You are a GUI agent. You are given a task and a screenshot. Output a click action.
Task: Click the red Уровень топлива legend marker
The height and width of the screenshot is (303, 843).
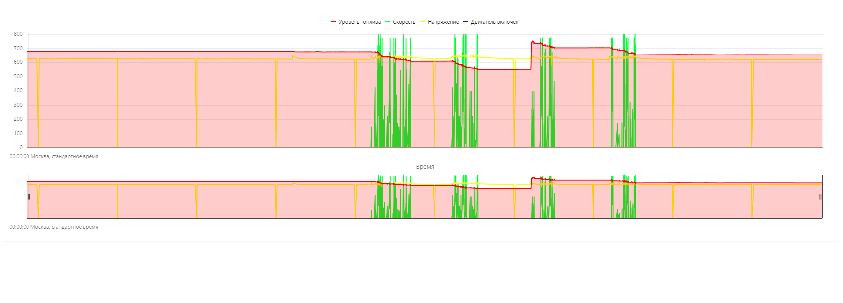(x=333, y=22)
